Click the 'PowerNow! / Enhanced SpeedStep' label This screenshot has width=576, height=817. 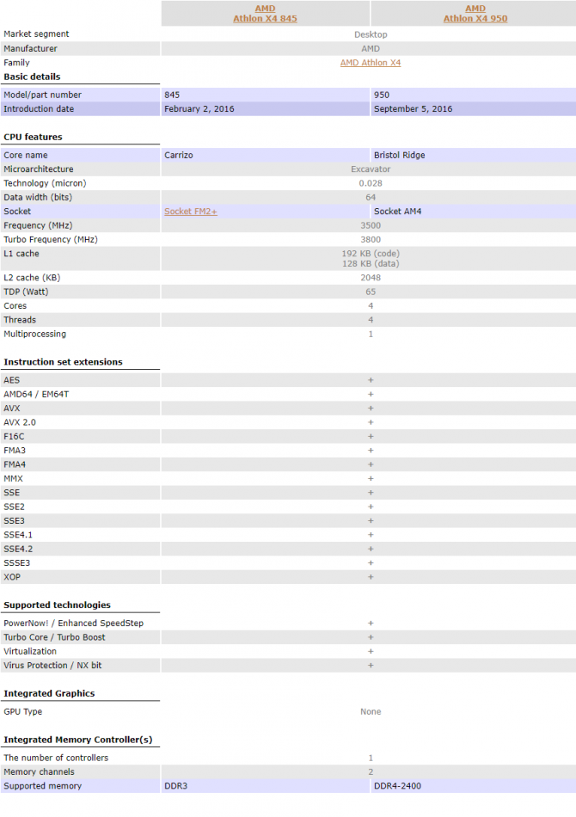coord(73,623)
